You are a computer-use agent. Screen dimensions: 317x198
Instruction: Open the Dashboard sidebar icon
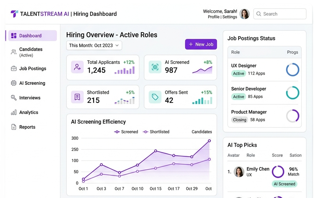14,36
